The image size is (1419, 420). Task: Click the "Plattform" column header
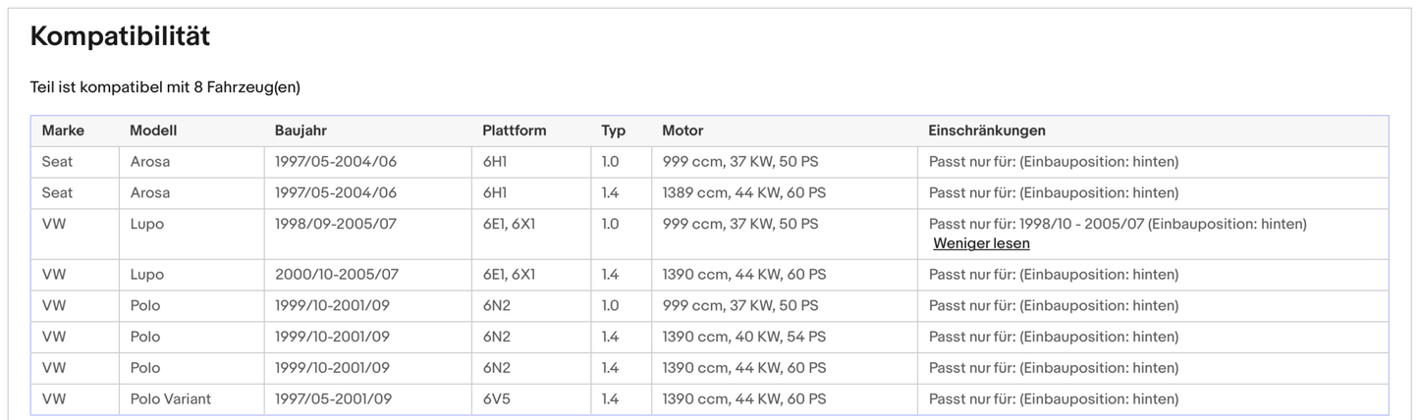(x=514, y=131)
